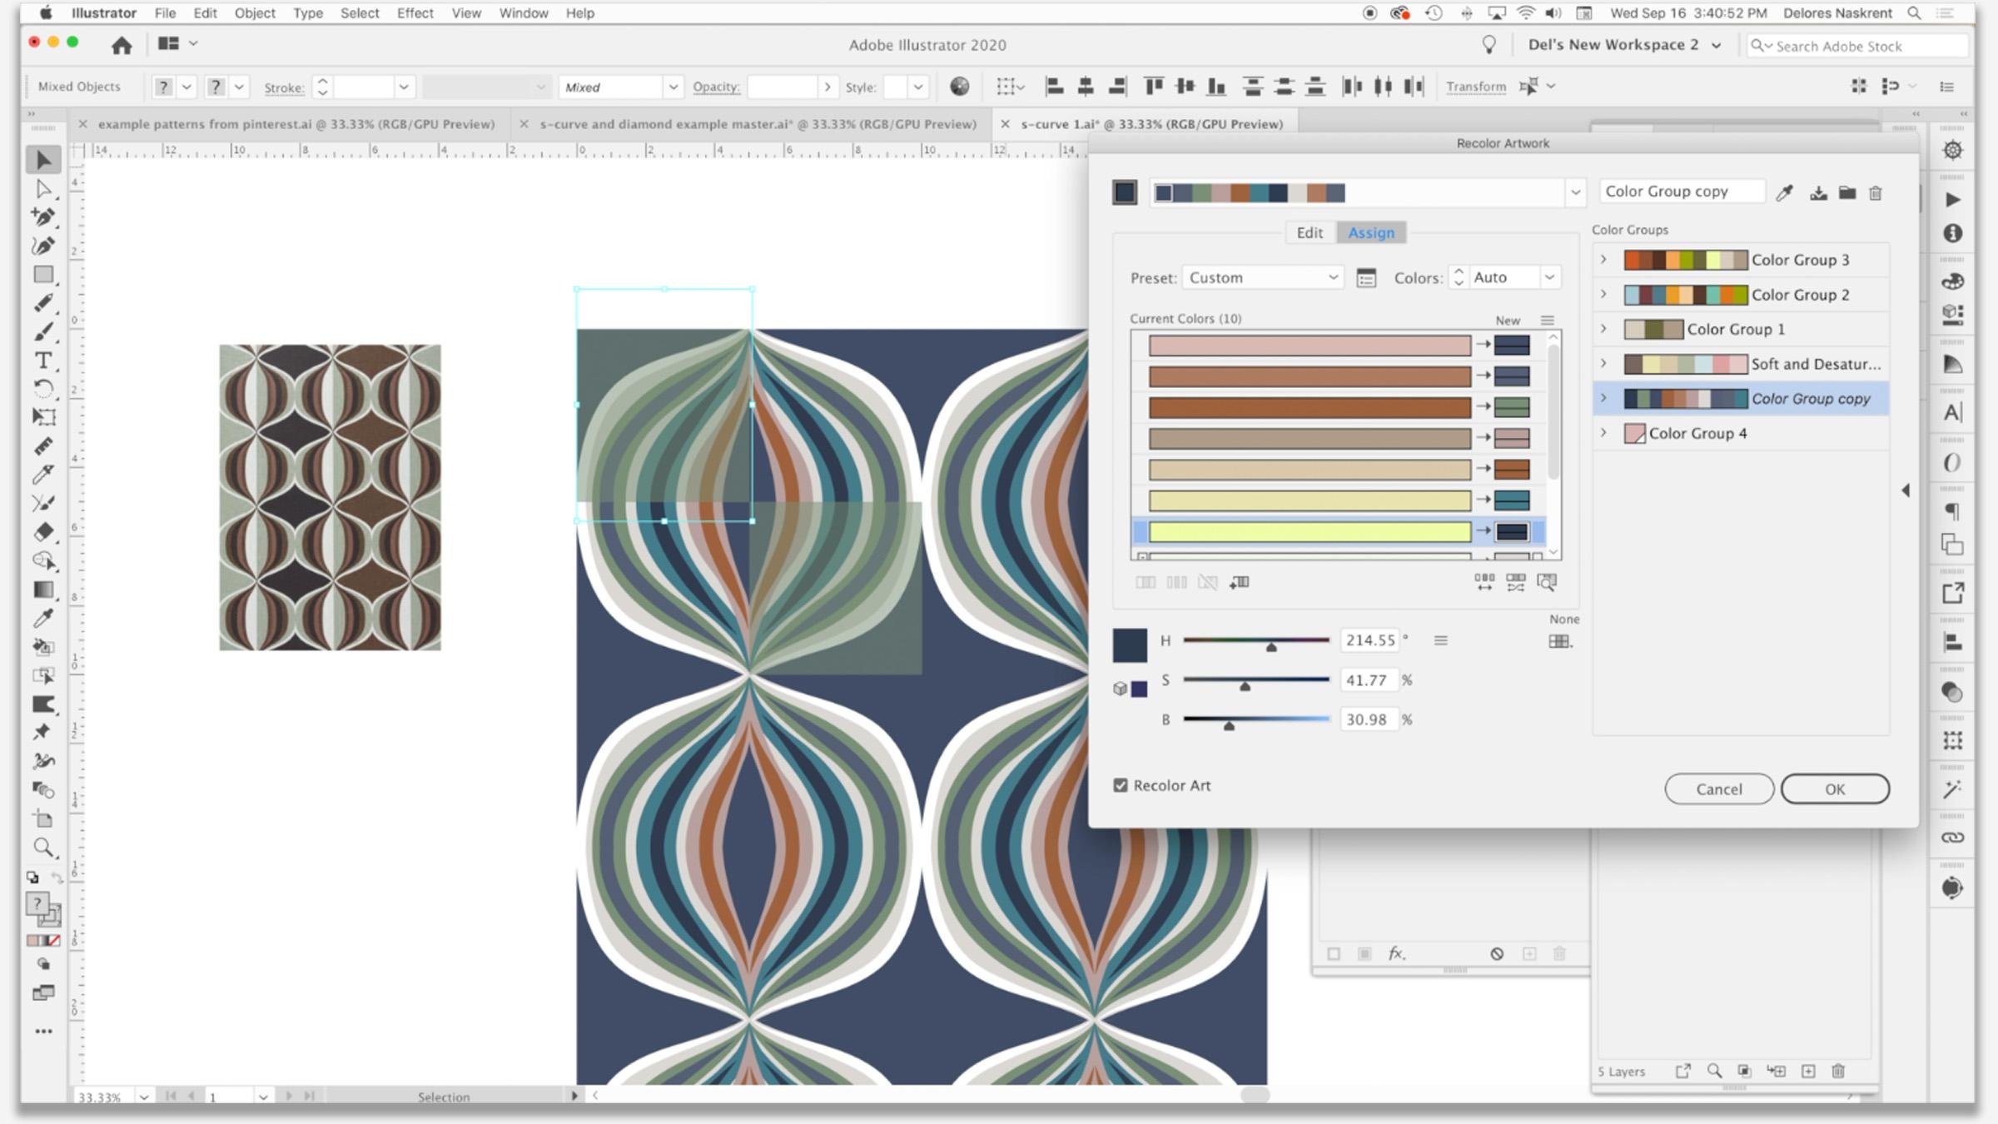Click the randomly change color order icon
This screenshot has height=1124, width=1998.
pos(1484,582)
